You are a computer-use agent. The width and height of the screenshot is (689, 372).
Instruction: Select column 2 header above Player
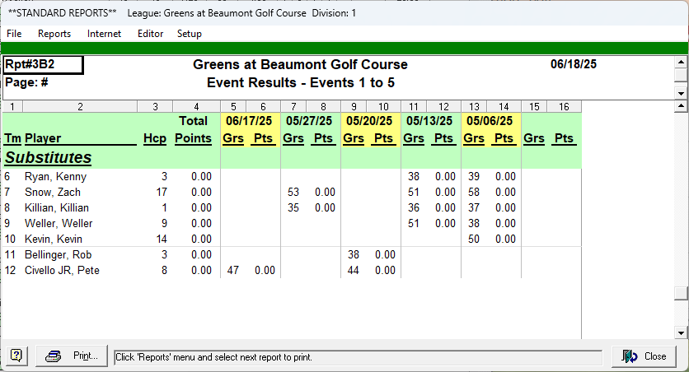click(x=80, y=107)
